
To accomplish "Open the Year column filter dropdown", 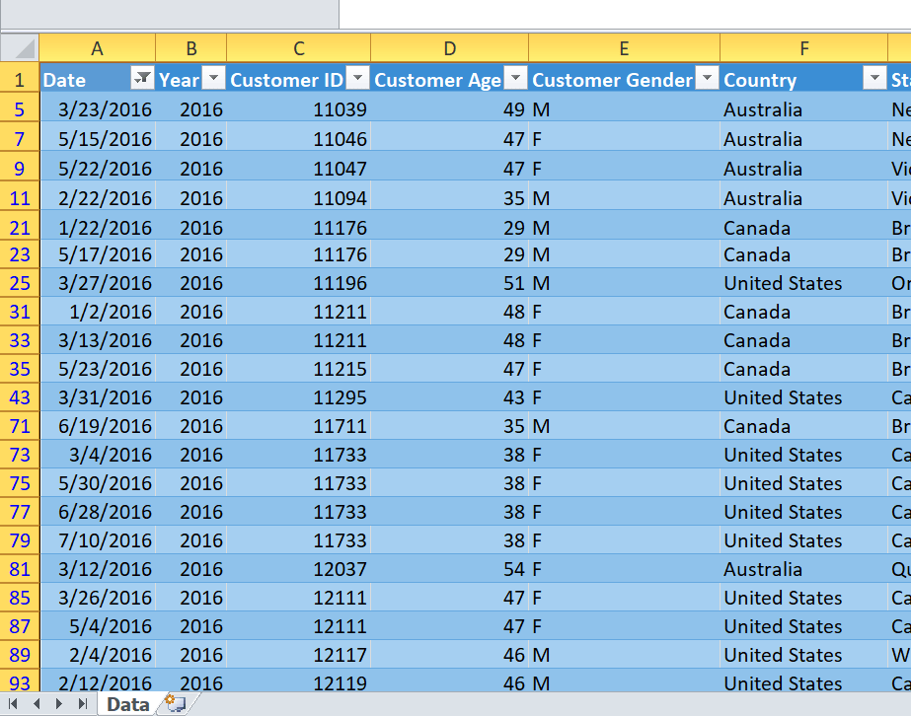I will (213, 80).
